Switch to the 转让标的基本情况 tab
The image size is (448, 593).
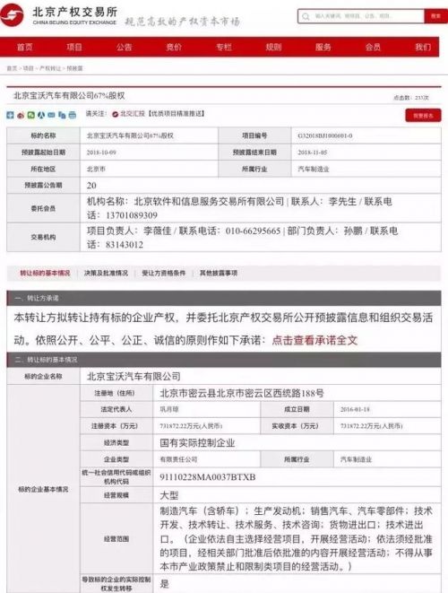click(x=45, y=273)
